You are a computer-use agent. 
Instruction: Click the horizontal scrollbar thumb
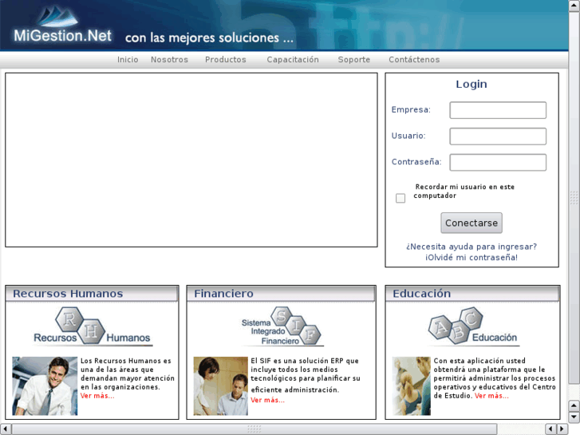coord(254,429)
